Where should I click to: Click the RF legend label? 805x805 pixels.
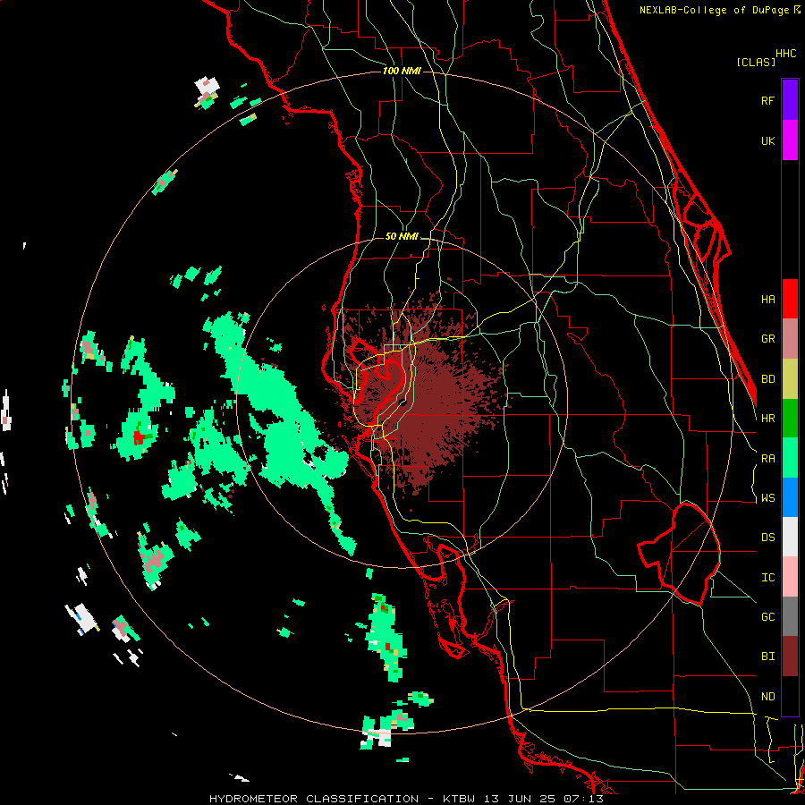click(768, 101)
